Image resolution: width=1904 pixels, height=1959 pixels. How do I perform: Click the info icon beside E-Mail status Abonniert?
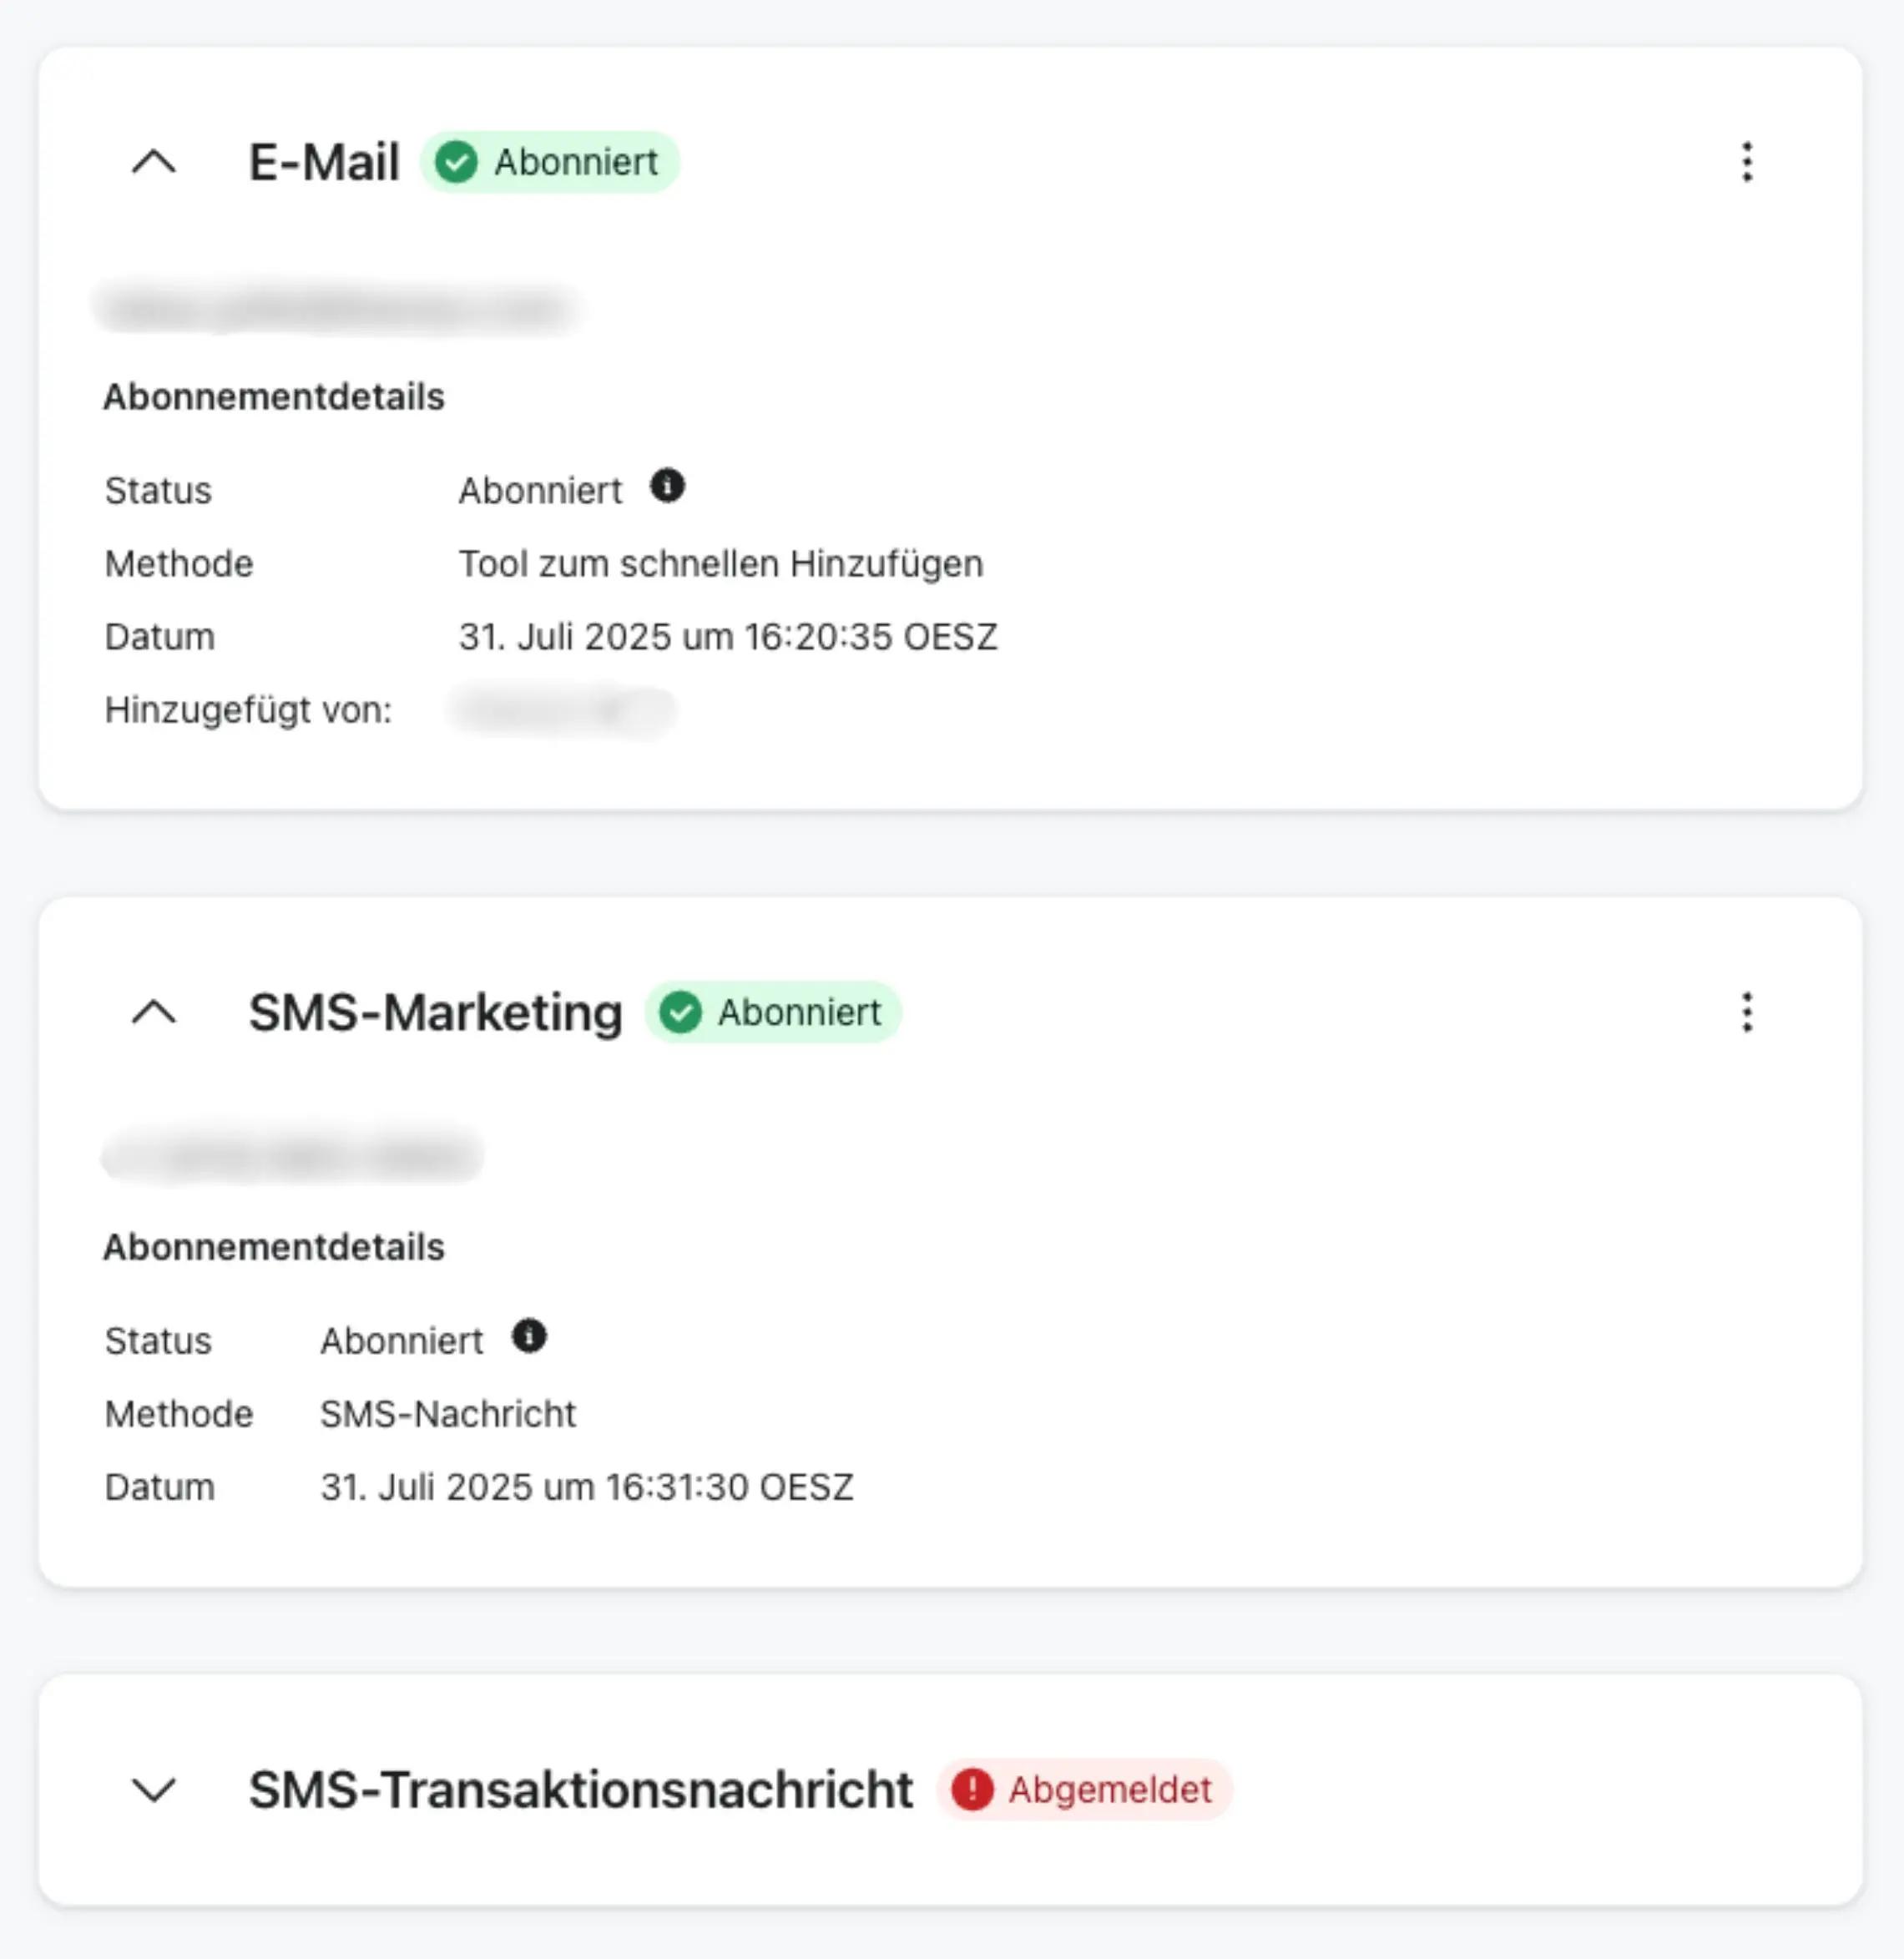668,487
